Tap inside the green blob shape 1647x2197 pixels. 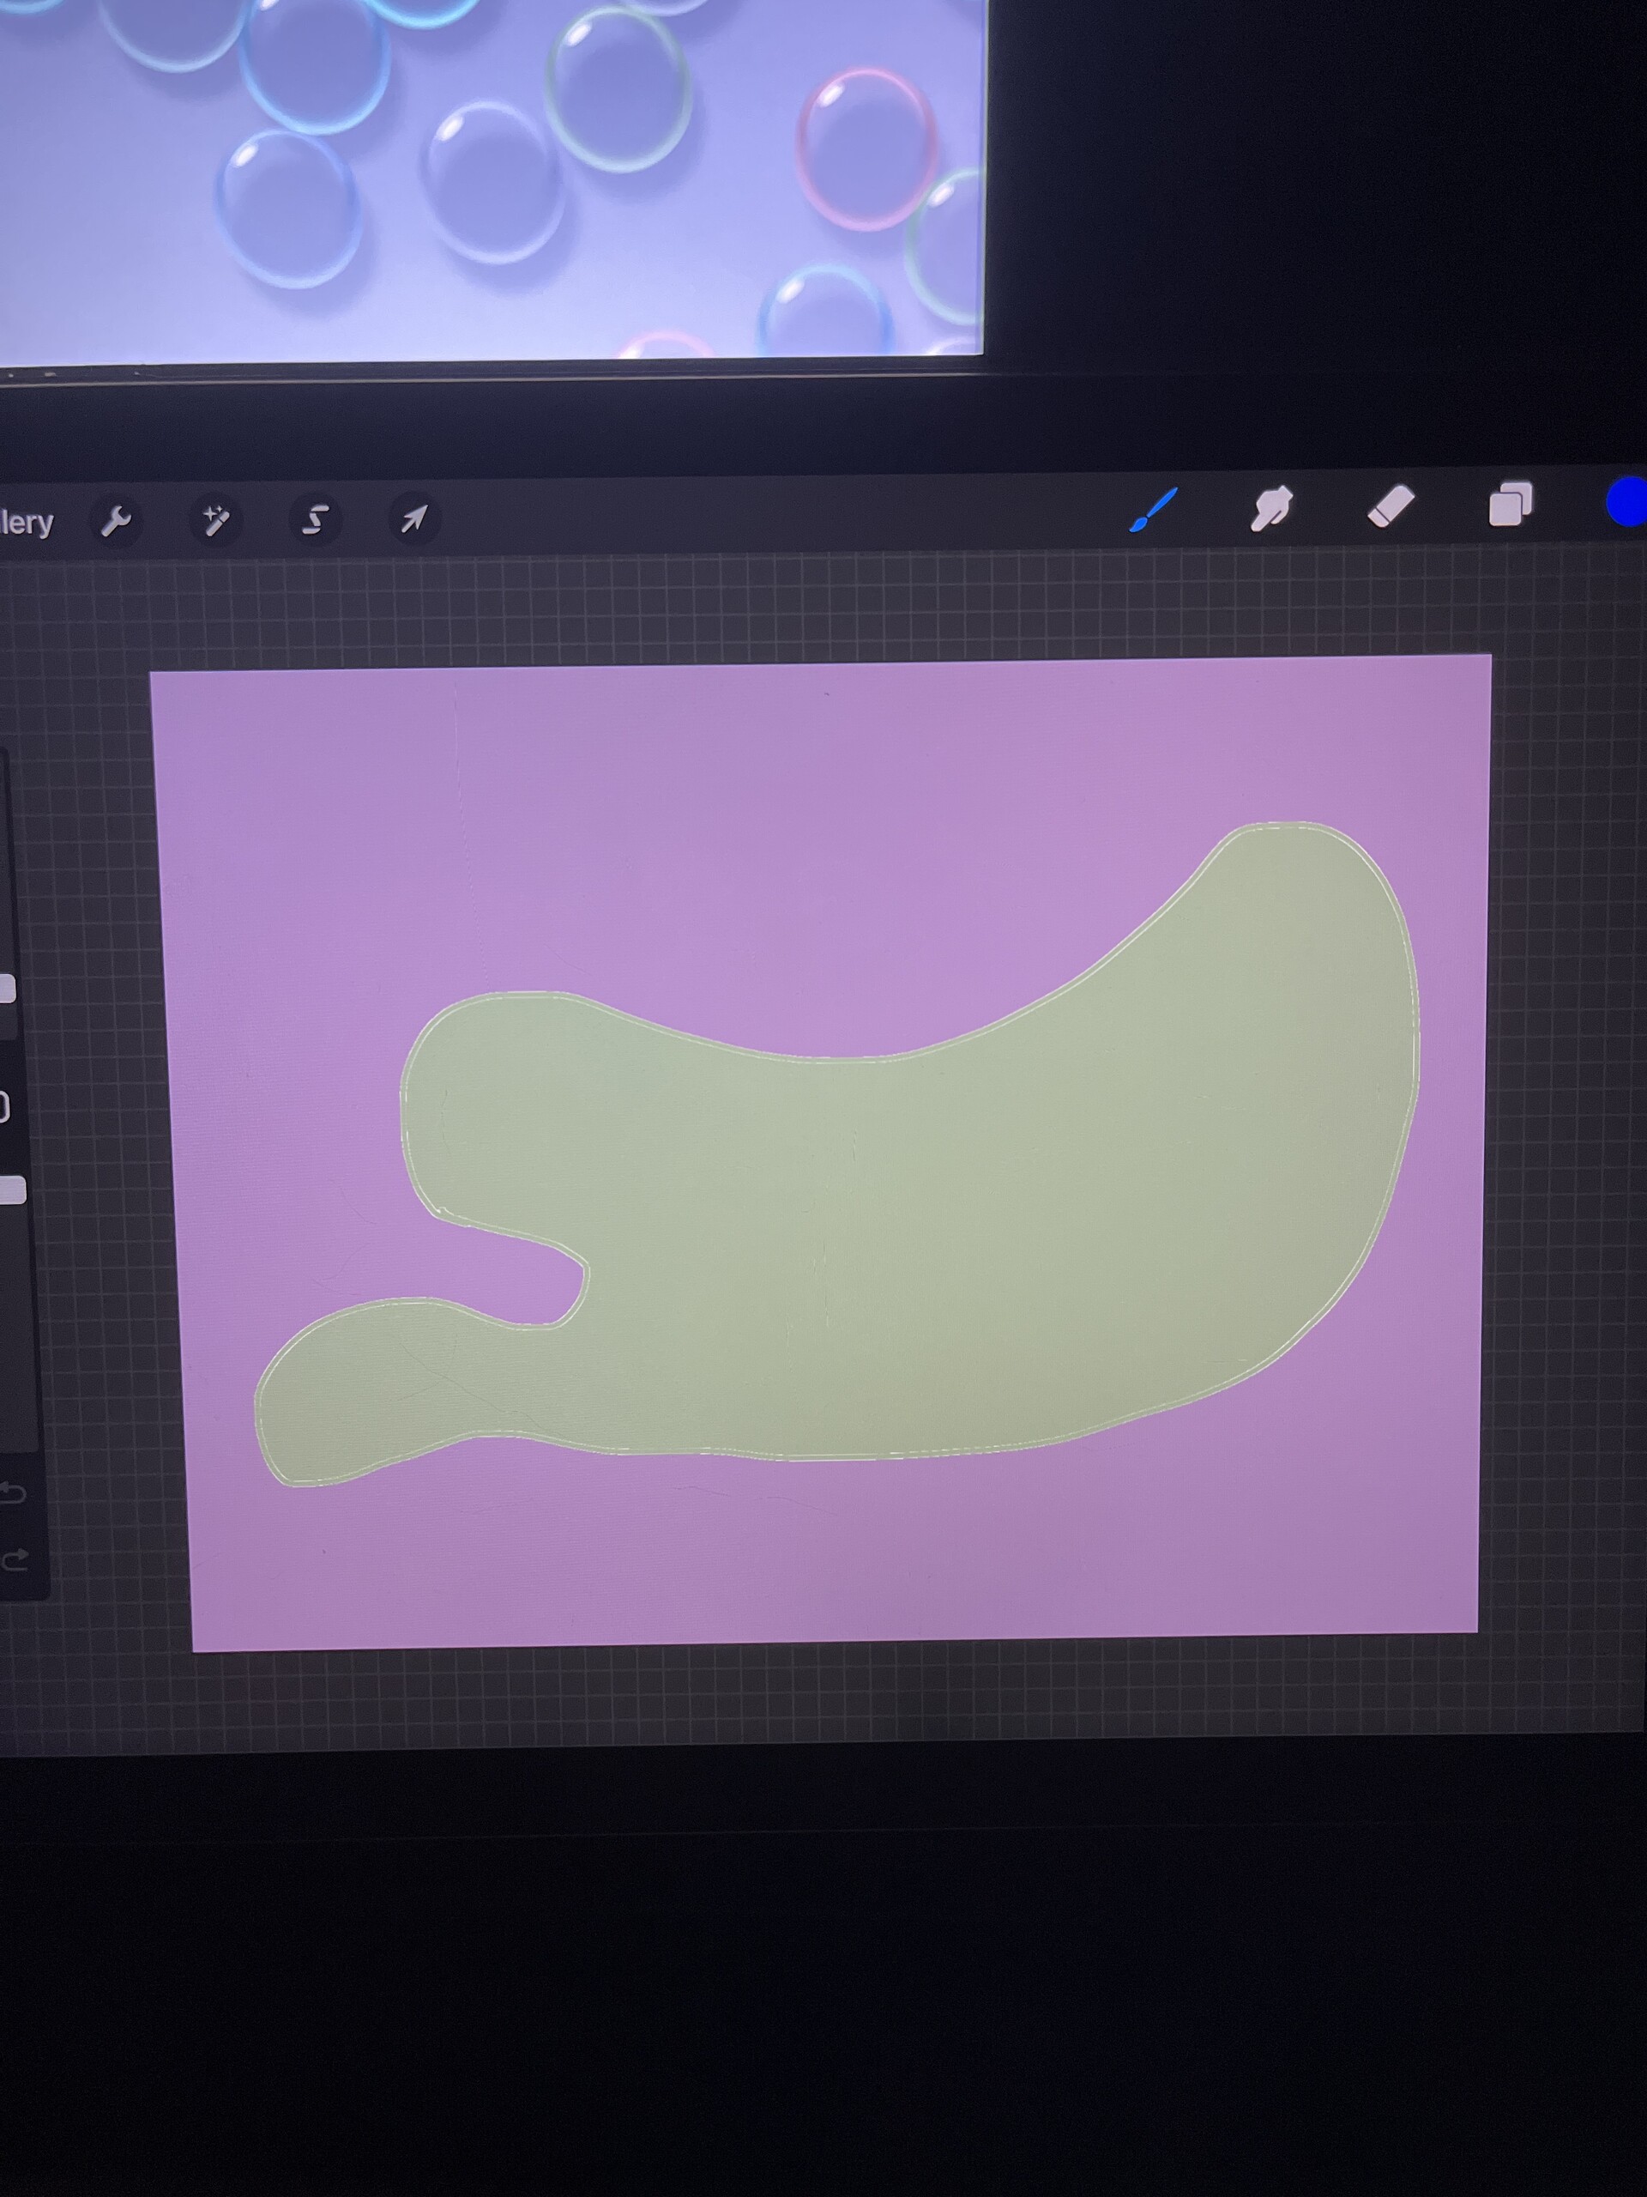[894, 1242]
